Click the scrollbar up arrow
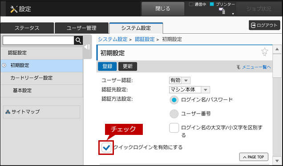The height and width of the screenshot is (166, 283). click(x=277, y=49)
